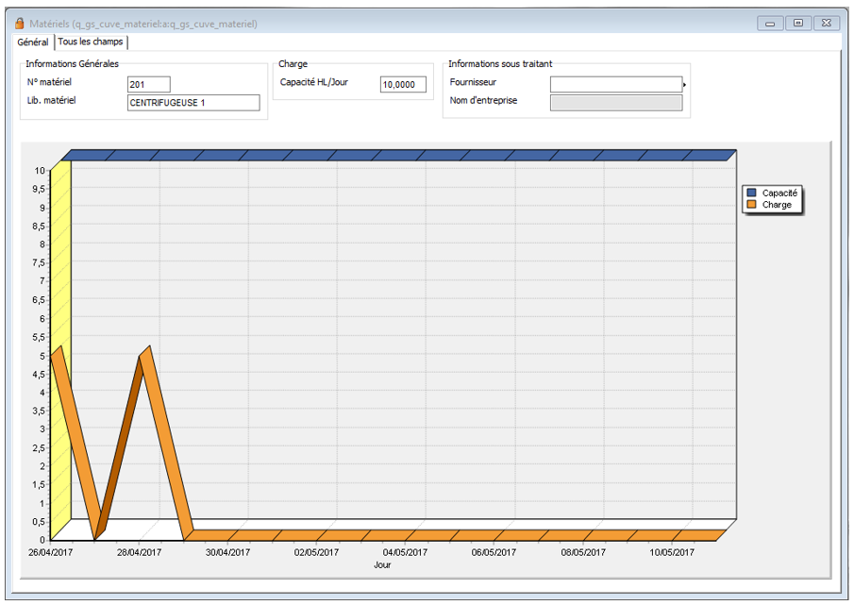This screenshot has width=854, height=605.
Task: Click the orange Charge legend swatch
Action: pyautogui.click(x=751, y=204)
